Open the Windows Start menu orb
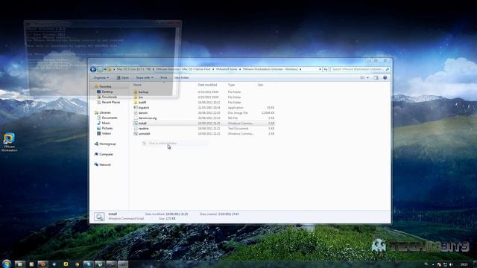The image size is (477, 268). [x=7, y=264]
